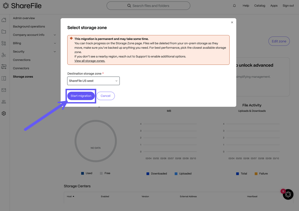Click the Version column header

[145, 196]
